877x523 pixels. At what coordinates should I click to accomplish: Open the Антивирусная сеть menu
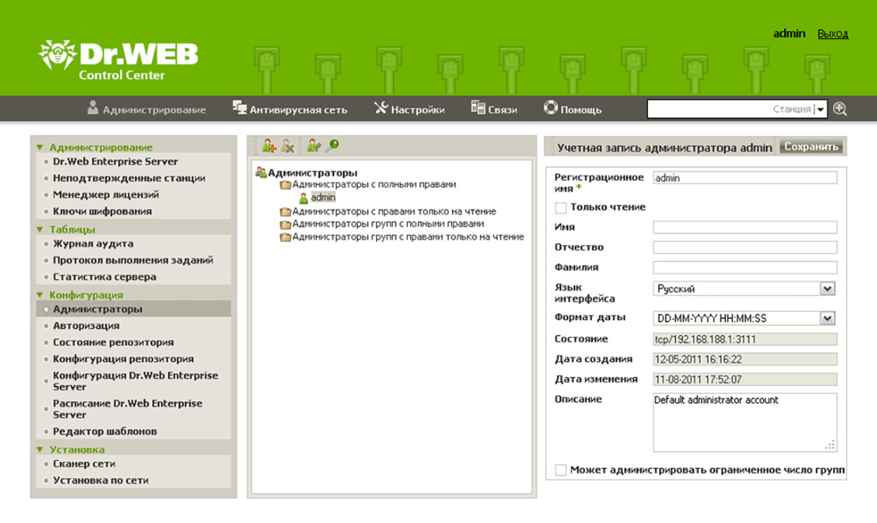(290, 109)
